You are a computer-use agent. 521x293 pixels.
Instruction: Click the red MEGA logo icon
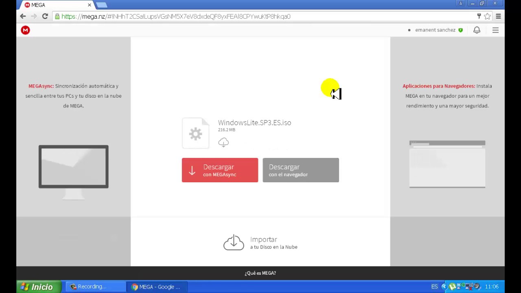(x=25, y=30)
